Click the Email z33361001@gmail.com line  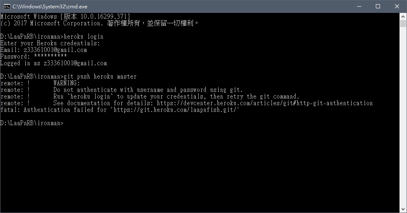44,50
